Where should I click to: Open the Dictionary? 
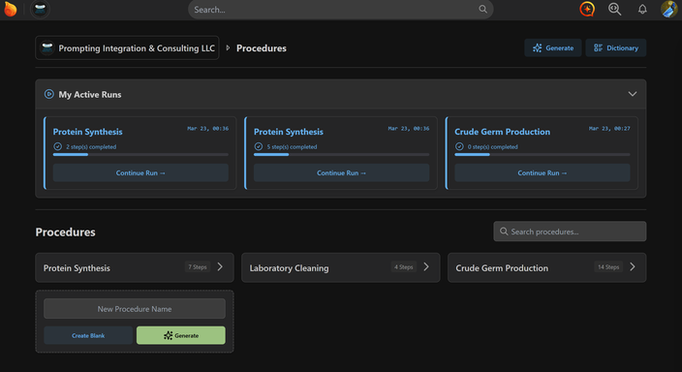(616, 47)
